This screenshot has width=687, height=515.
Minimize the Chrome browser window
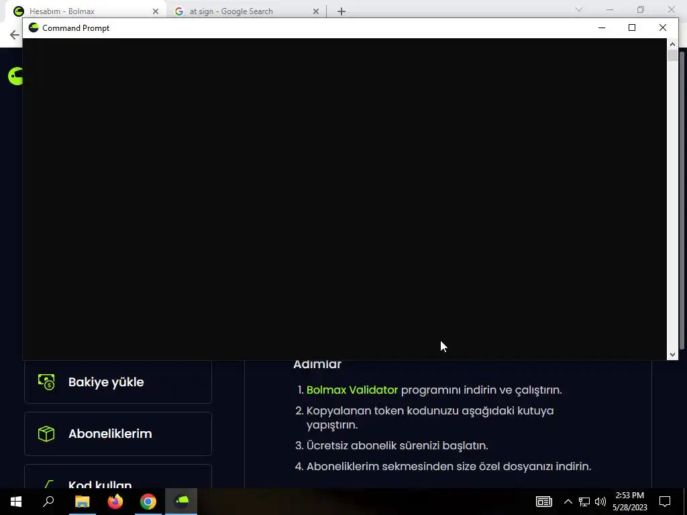point(610,9)
